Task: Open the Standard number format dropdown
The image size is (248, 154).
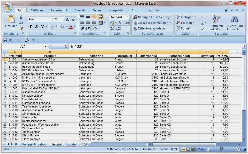Action: [x=127, y=17]
